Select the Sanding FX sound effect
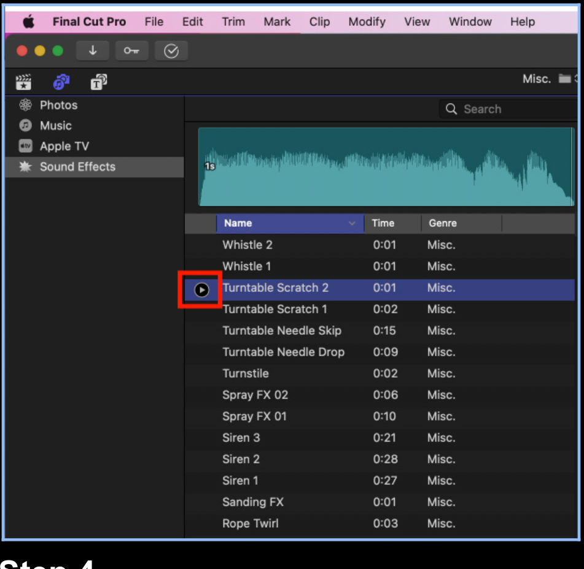584x569 pixels. 380,502
